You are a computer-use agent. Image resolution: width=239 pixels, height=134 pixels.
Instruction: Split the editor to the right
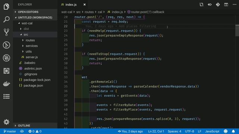(x=226, y=4)
